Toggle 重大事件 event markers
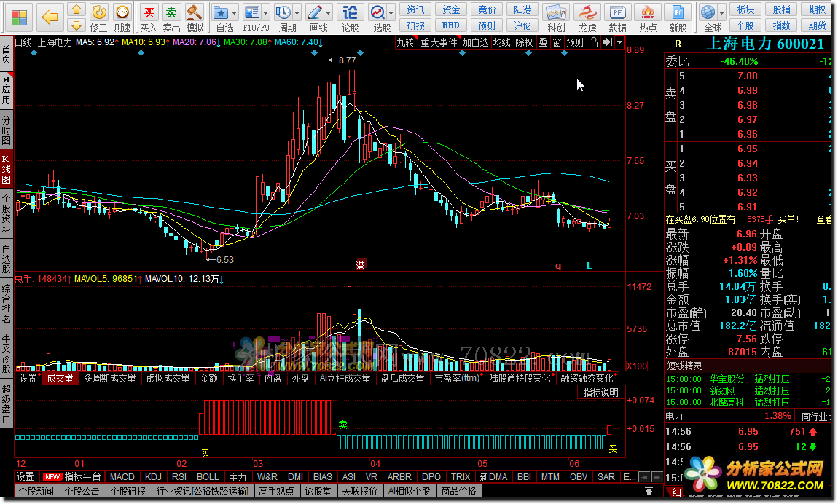 click(x=439, y=42)
